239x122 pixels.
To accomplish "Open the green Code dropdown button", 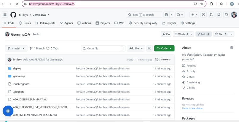I will coord(164,48).
